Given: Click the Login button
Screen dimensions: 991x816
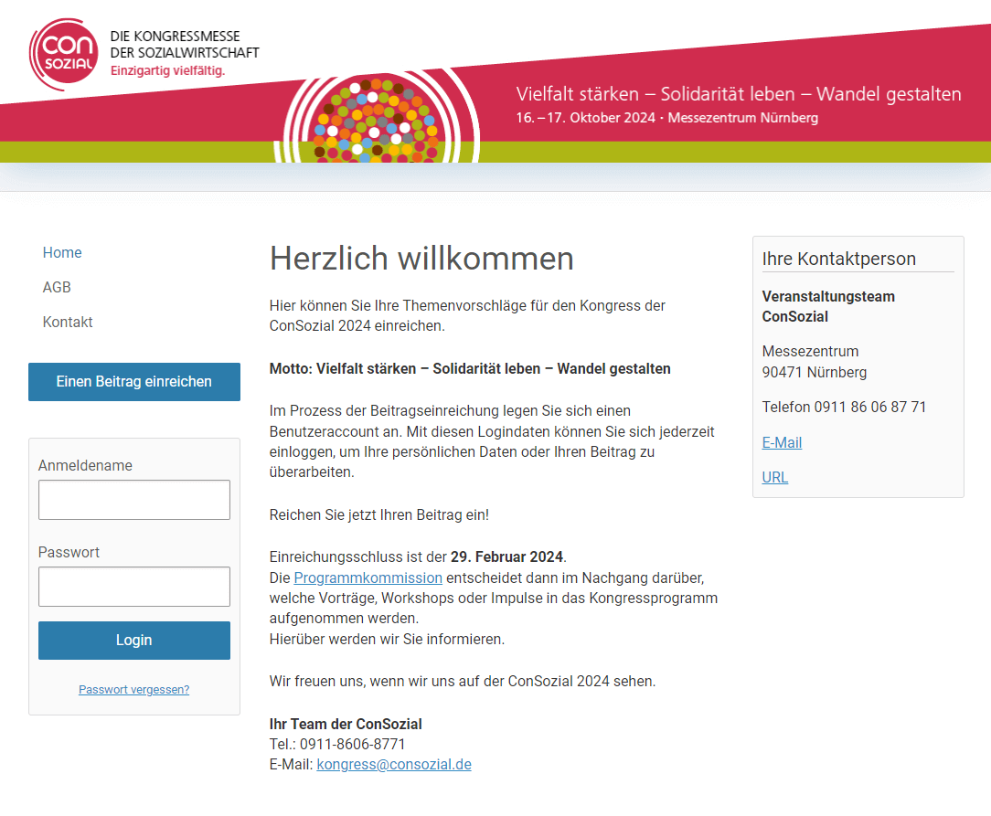Looking at the screenshot, I should pos(134,641).
